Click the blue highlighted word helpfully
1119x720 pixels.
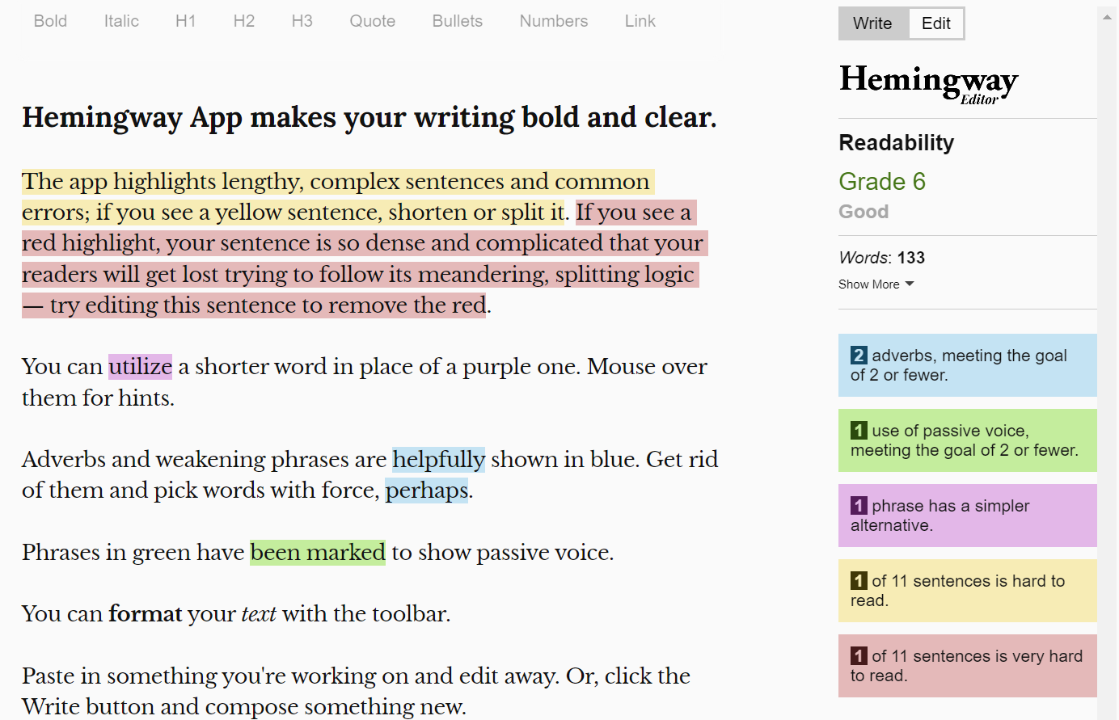point(439,460)
